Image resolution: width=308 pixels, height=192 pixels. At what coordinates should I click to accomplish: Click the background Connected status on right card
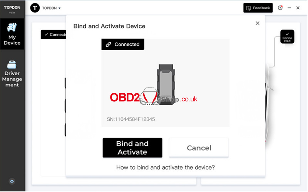(287, 36)
